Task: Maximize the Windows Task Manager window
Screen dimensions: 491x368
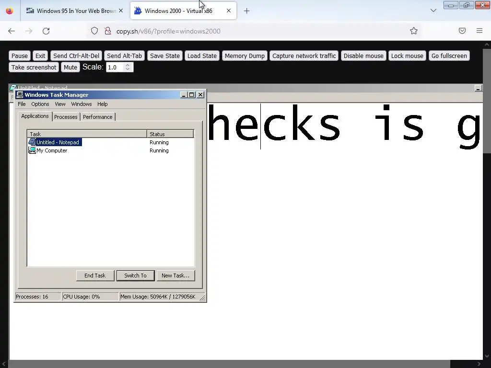Action: pyautogui.click(x=192, y=94)
